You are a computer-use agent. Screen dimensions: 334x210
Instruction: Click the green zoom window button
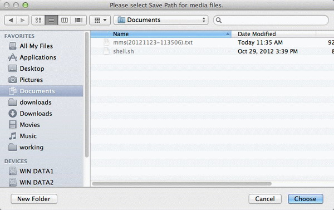(26, 5)
